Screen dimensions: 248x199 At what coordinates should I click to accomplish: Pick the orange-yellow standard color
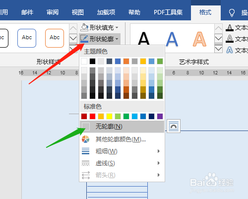(x=101, y=116)
